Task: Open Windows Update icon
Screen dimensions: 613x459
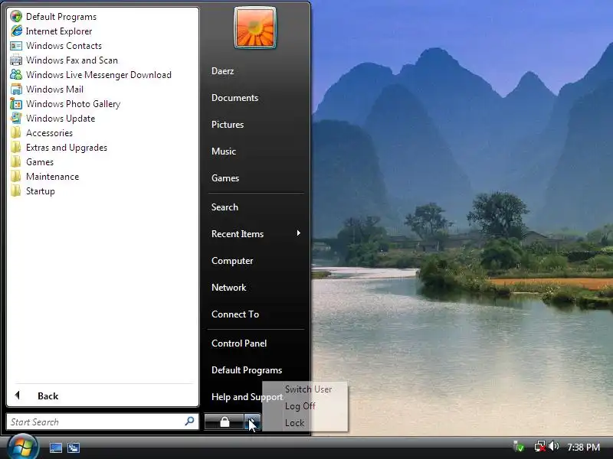Action: [x=16, y=119]
